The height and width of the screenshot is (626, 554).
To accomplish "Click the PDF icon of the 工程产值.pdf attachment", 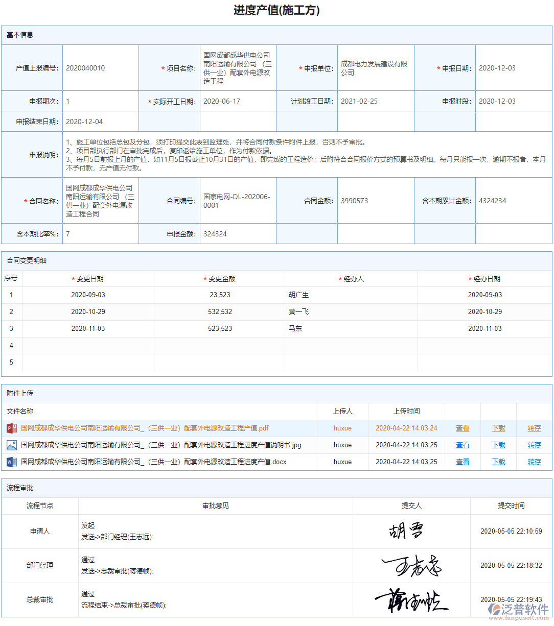I will pos(11,428).
